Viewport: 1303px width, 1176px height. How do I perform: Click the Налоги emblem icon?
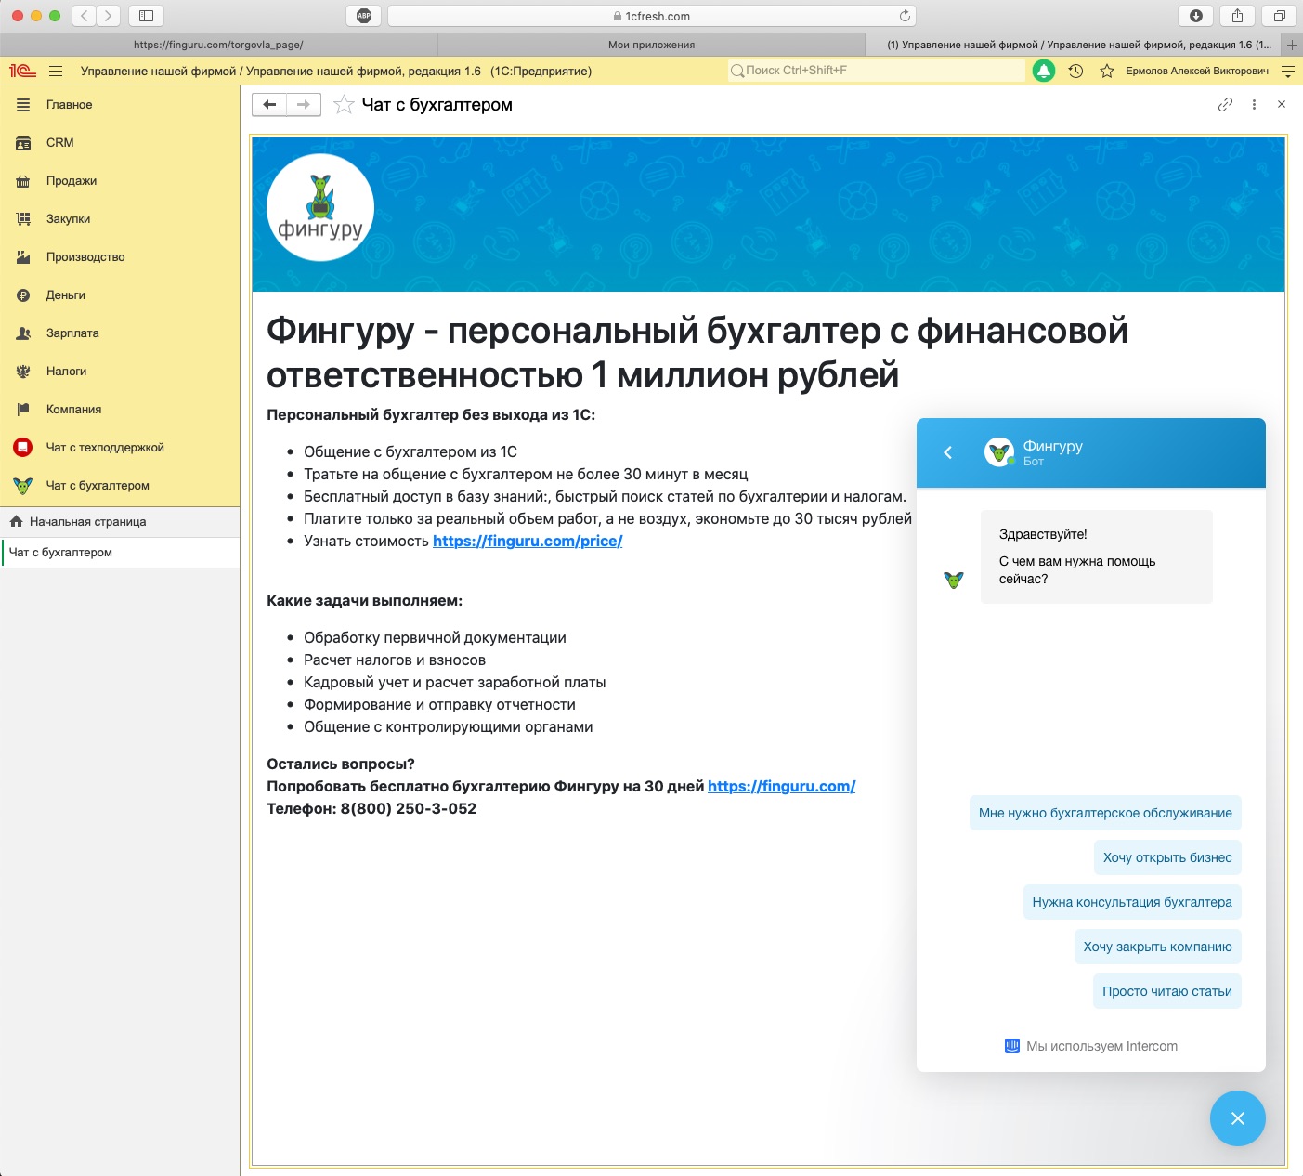tap(23, 372)
